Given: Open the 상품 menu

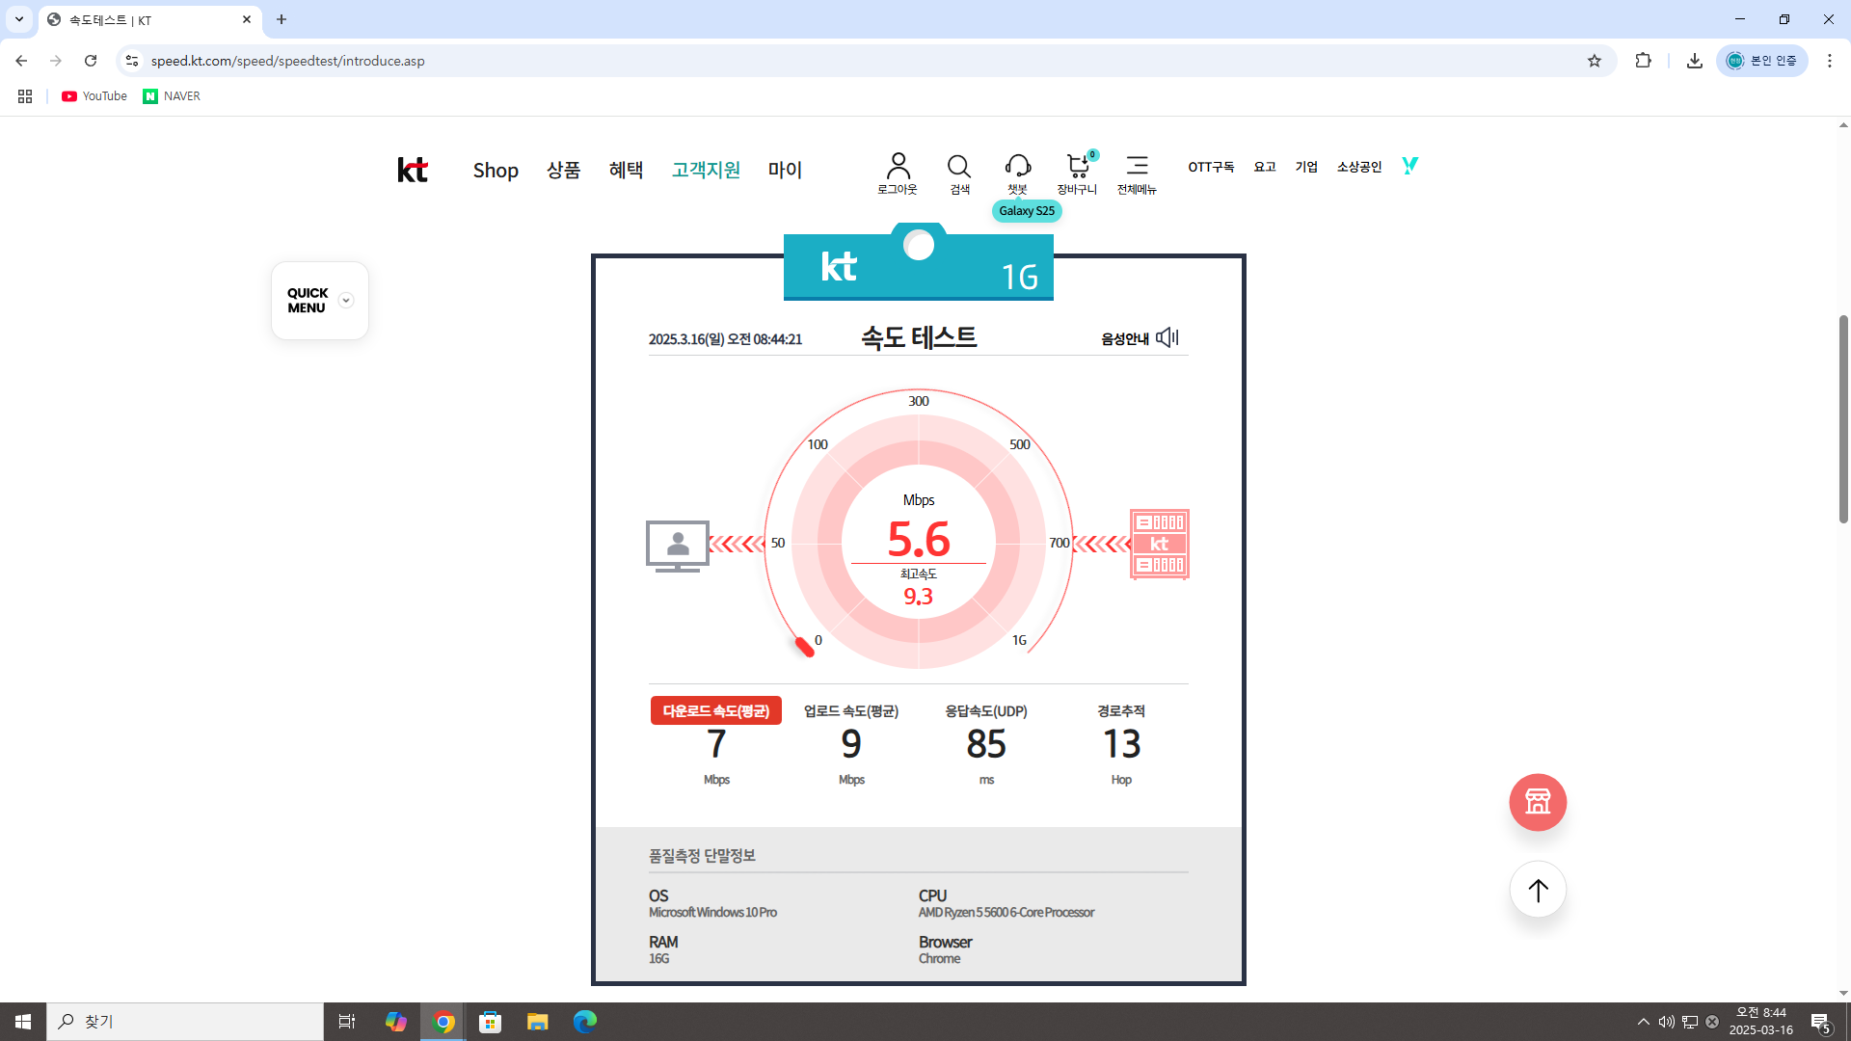Looking at the screenshot, I should pos(564,170).
